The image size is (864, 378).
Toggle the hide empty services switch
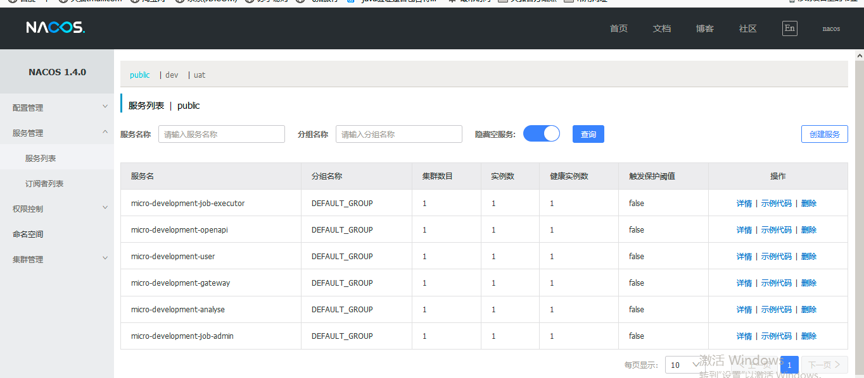(x=542, y=133)
